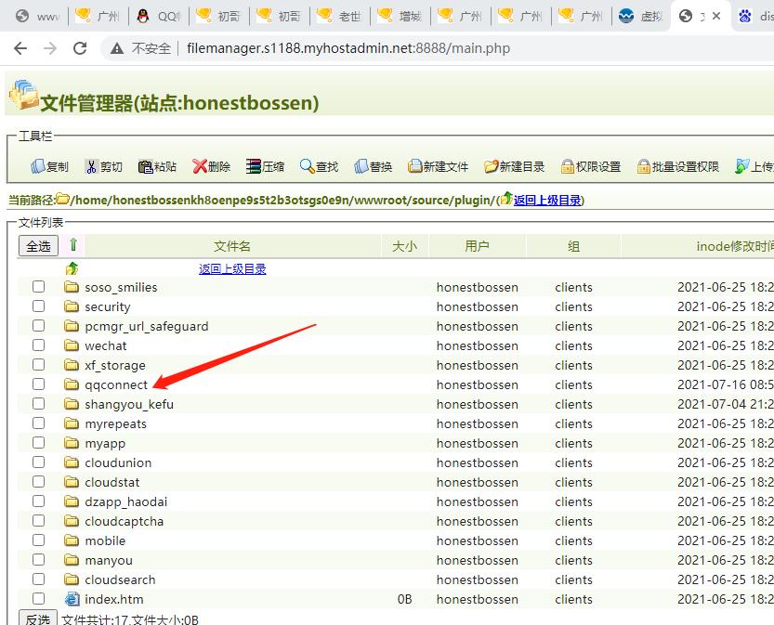Open the qqconnect folder

tap(116, 384)
